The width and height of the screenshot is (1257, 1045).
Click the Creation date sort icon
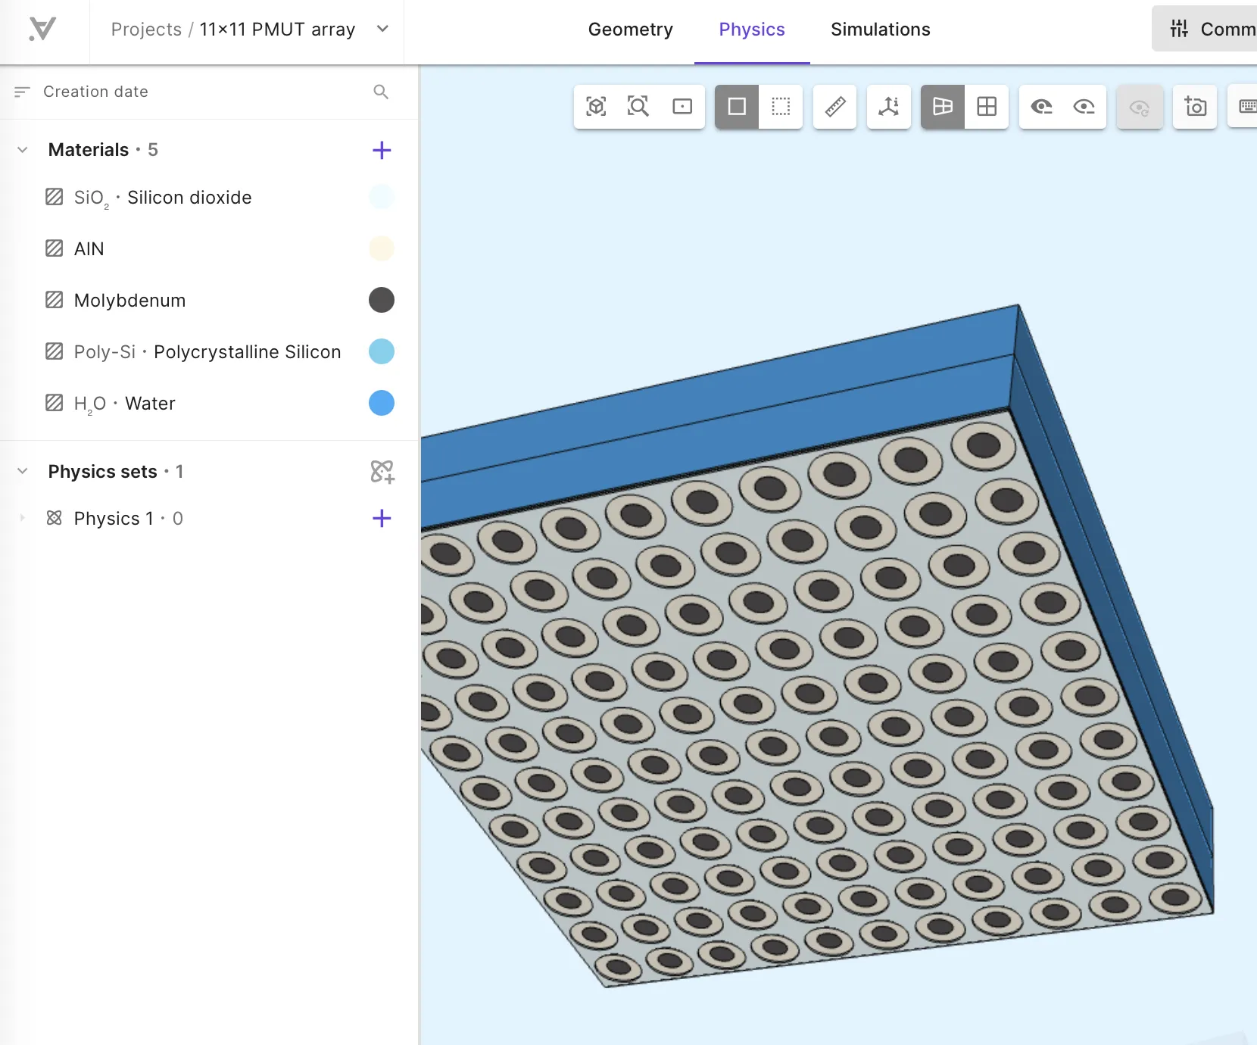tap(22, 92)
